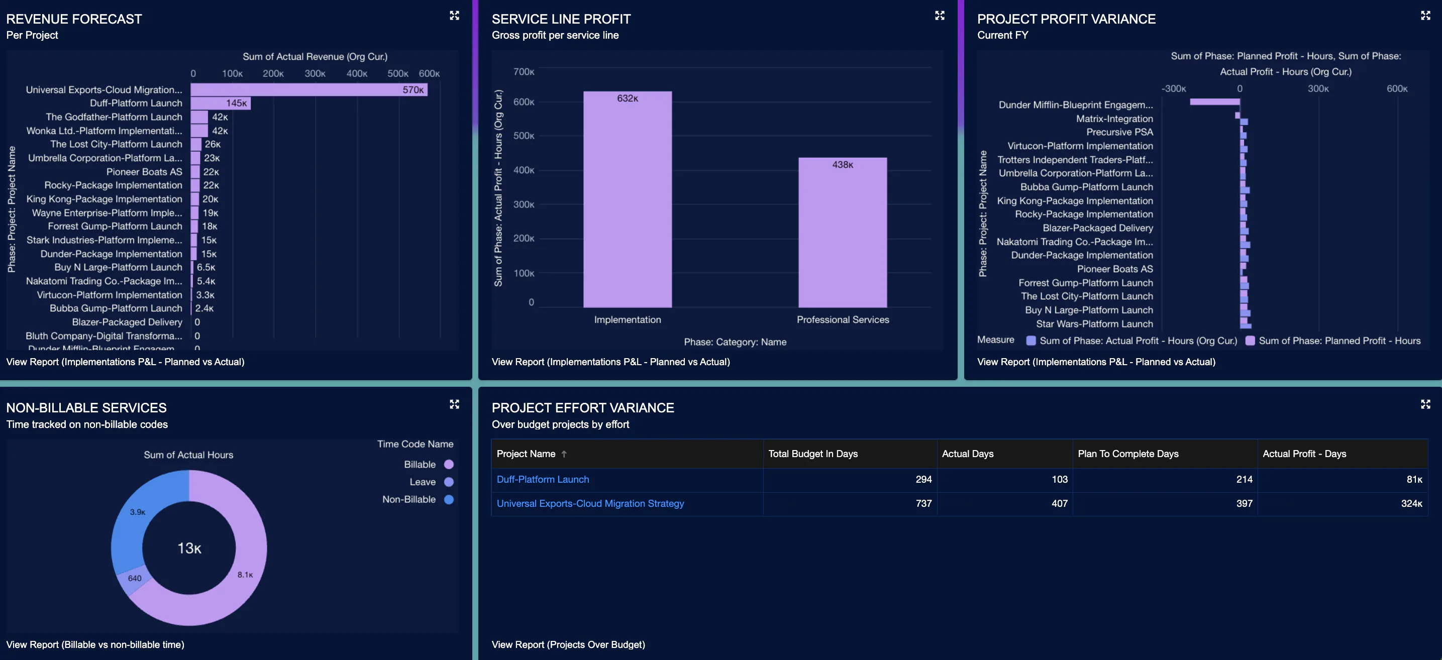Screen dimensions: 1442x660
Task: Toggle Non-Billable legend swatch
Action: (x=448, y=499)
